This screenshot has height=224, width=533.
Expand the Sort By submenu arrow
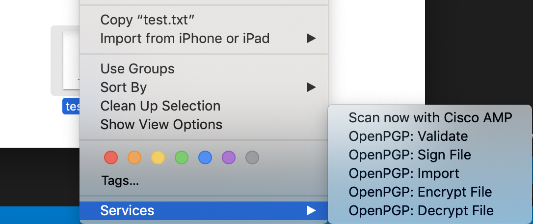point(311,88)
